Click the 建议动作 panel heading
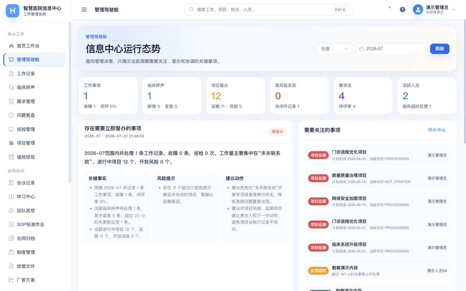The height and width of the screenshot is (291, 466). tap(235, 178)
